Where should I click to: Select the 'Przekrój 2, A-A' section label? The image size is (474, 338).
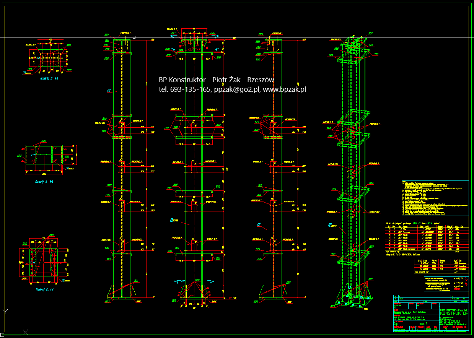(x=49, y=78)
